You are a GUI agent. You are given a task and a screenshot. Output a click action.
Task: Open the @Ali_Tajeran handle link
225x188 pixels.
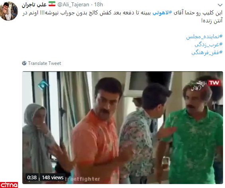(x=73, y=5)
